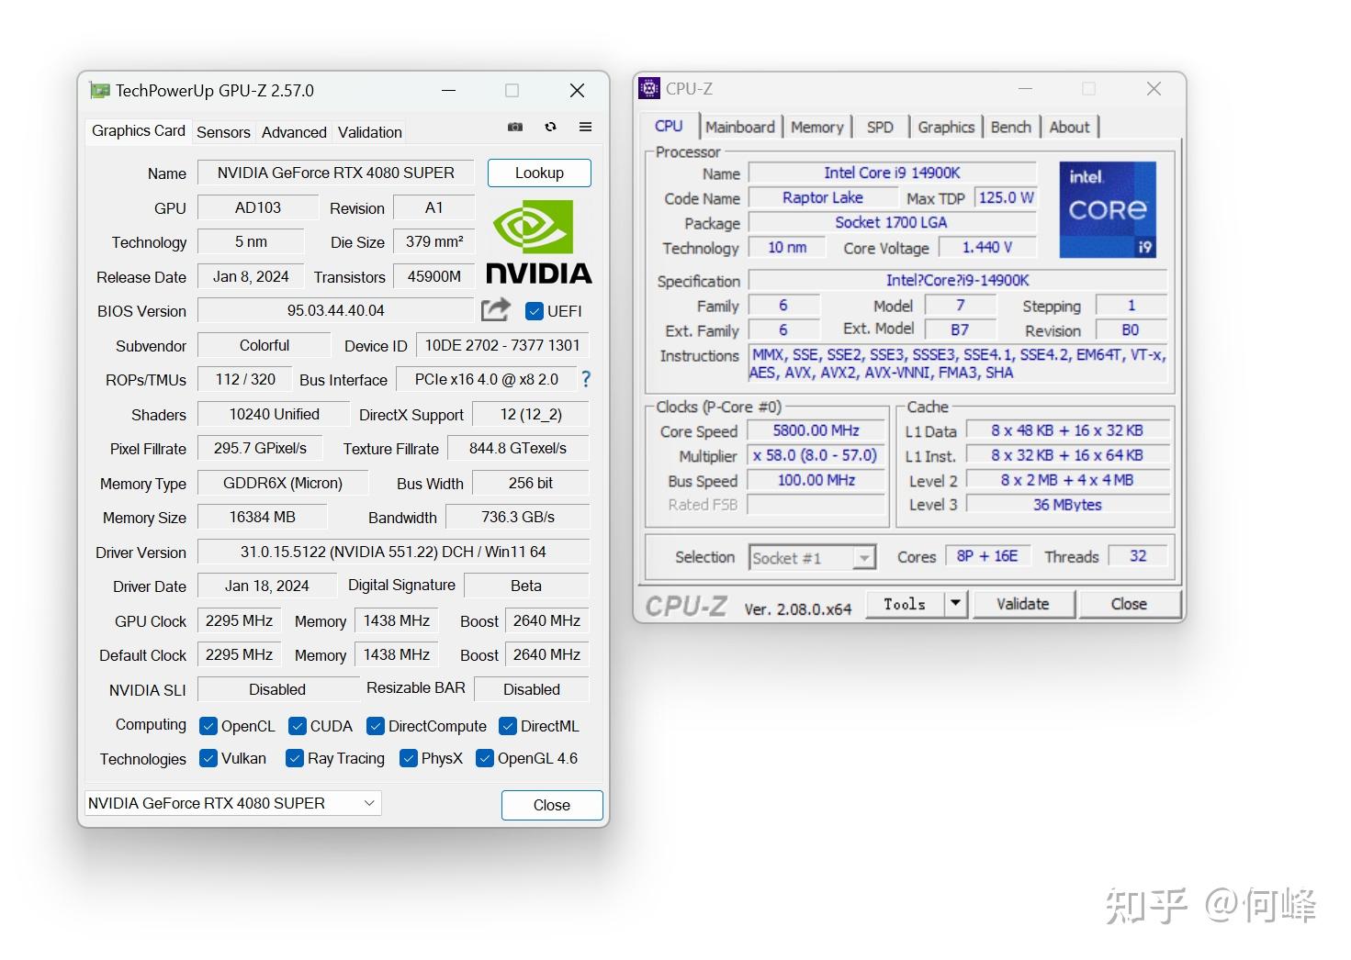Click the question mark icon beside Bus Interface

click(x=586, y=379)
